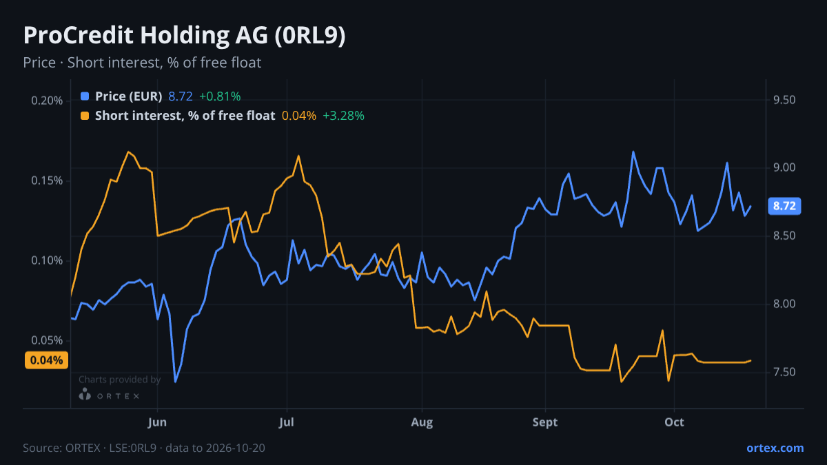827x465 pixels.
Task: Click the legend short interest value 0.04%
Action: [299, 116]
